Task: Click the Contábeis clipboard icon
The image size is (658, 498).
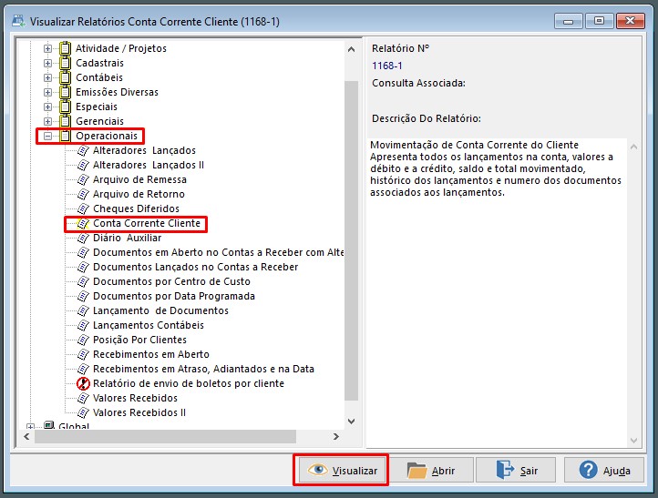Action: [65, 77]
